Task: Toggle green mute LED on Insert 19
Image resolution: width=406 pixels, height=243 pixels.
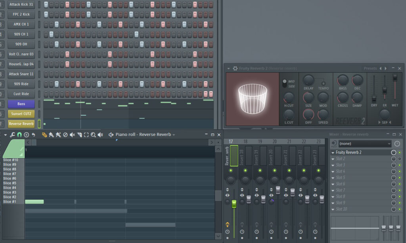Action: tap(260, 171)
